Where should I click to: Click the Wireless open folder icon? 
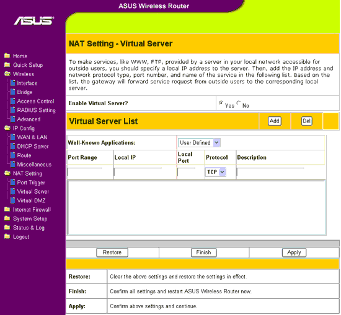pos(7,74)
